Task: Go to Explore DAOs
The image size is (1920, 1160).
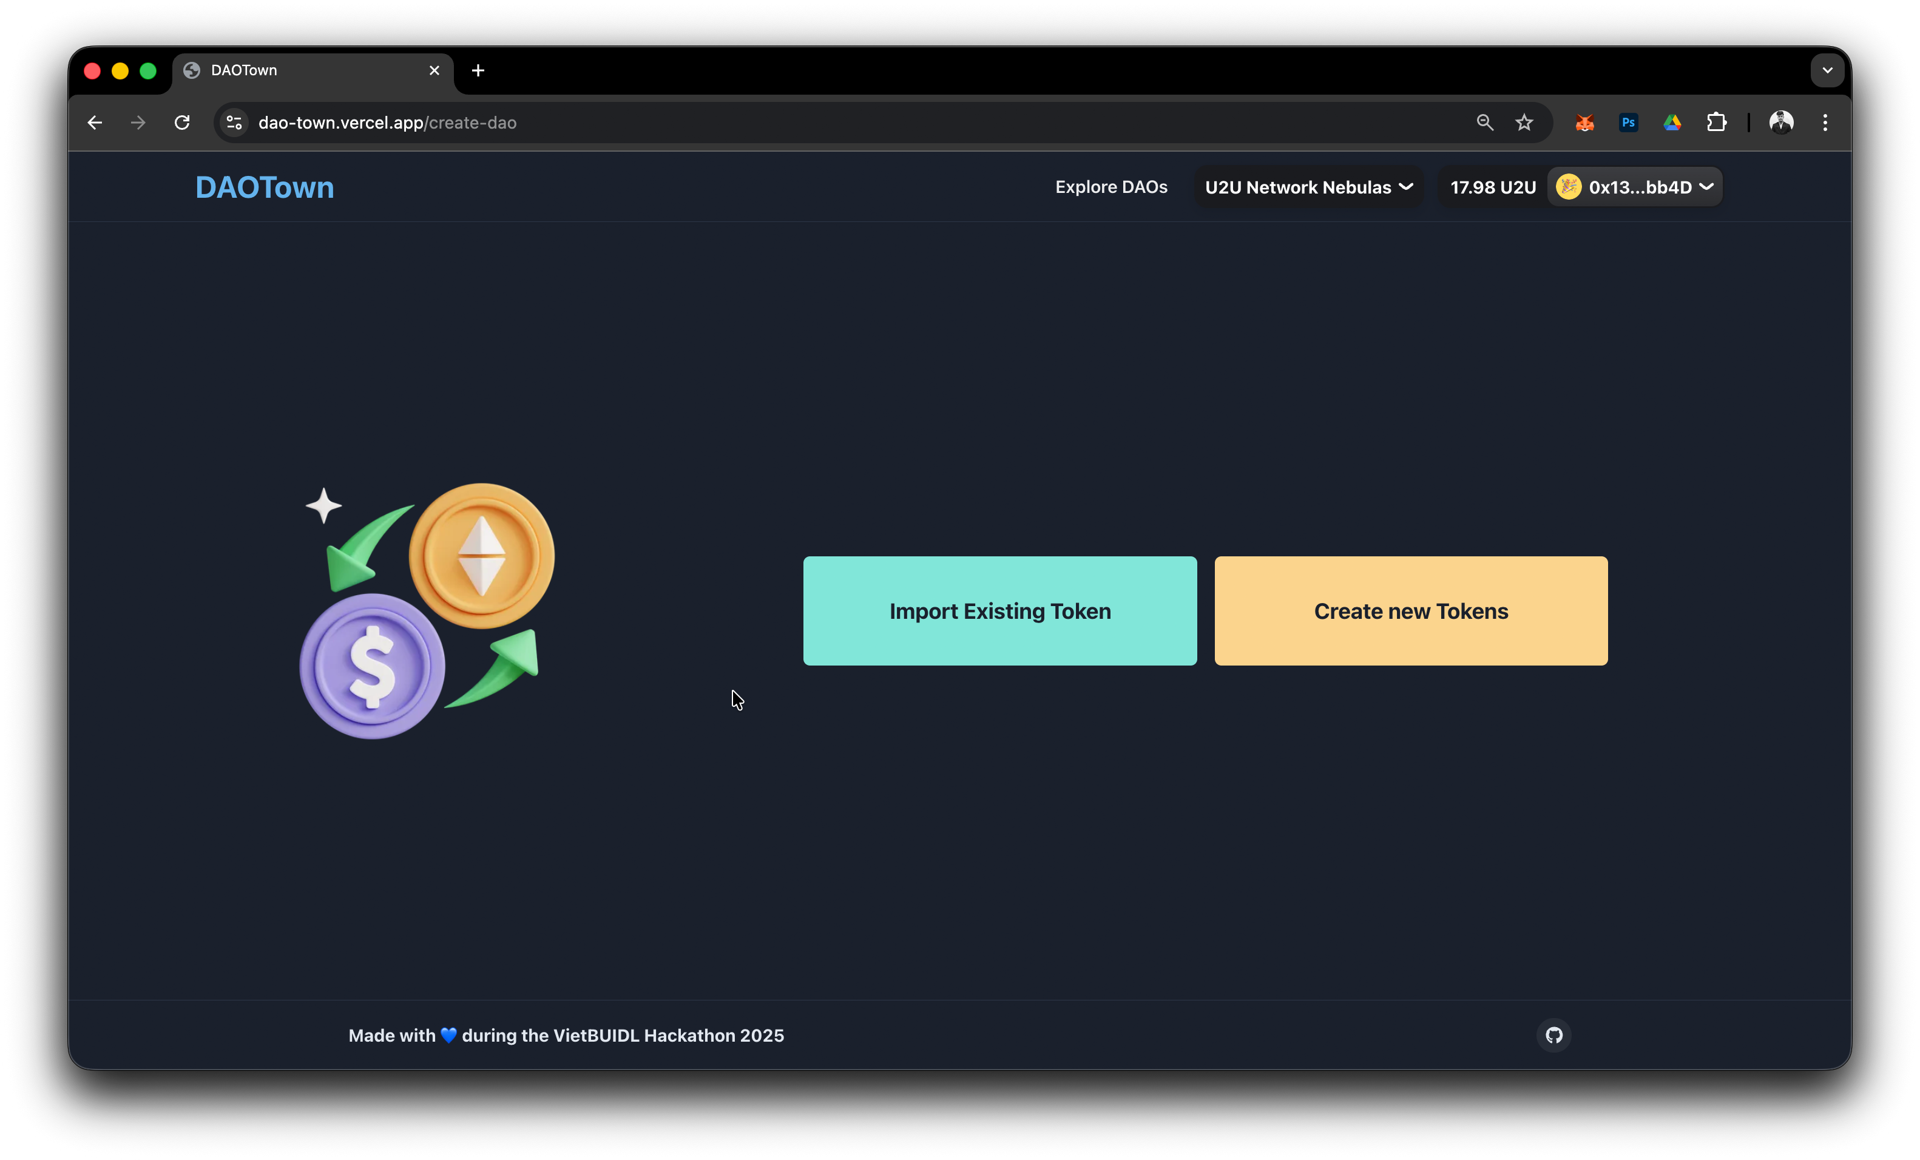Action: [1110, 187]
